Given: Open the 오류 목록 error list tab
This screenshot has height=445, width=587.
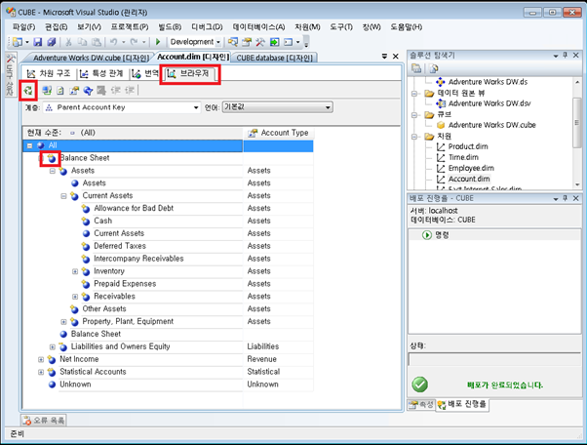Looking at the screenshot, I should pos(44,421).
